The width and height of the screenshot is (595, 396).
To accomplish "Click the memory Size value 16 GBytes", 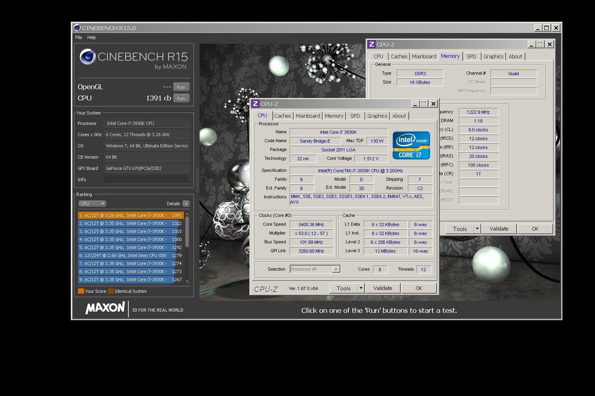I will (420, 82).
